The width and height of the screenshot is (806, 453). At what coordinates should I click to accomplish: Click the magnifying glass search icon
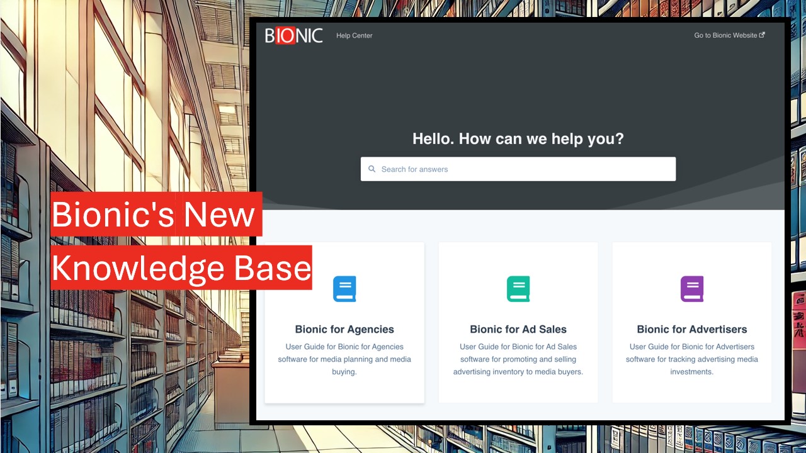pyautogui.click(x=372, y=169)
